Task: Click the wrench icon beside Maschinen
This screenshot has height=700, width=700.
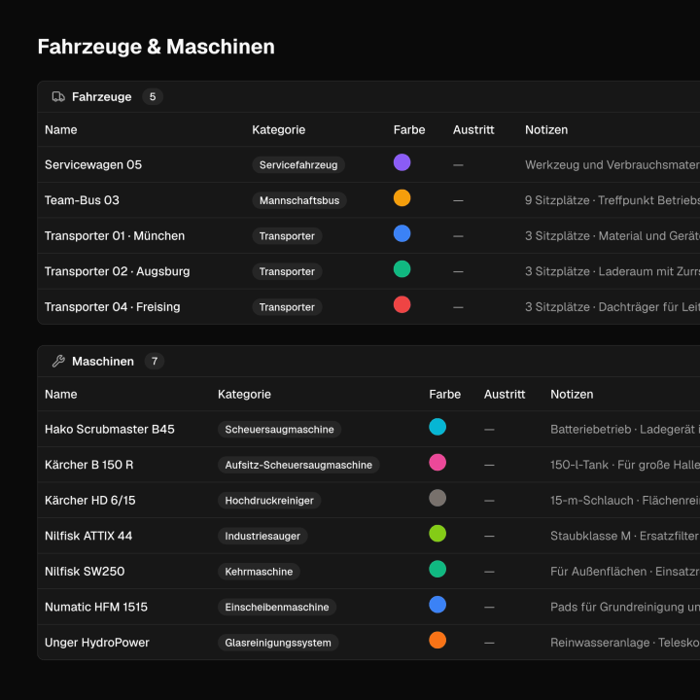Action: coord(58,361)
